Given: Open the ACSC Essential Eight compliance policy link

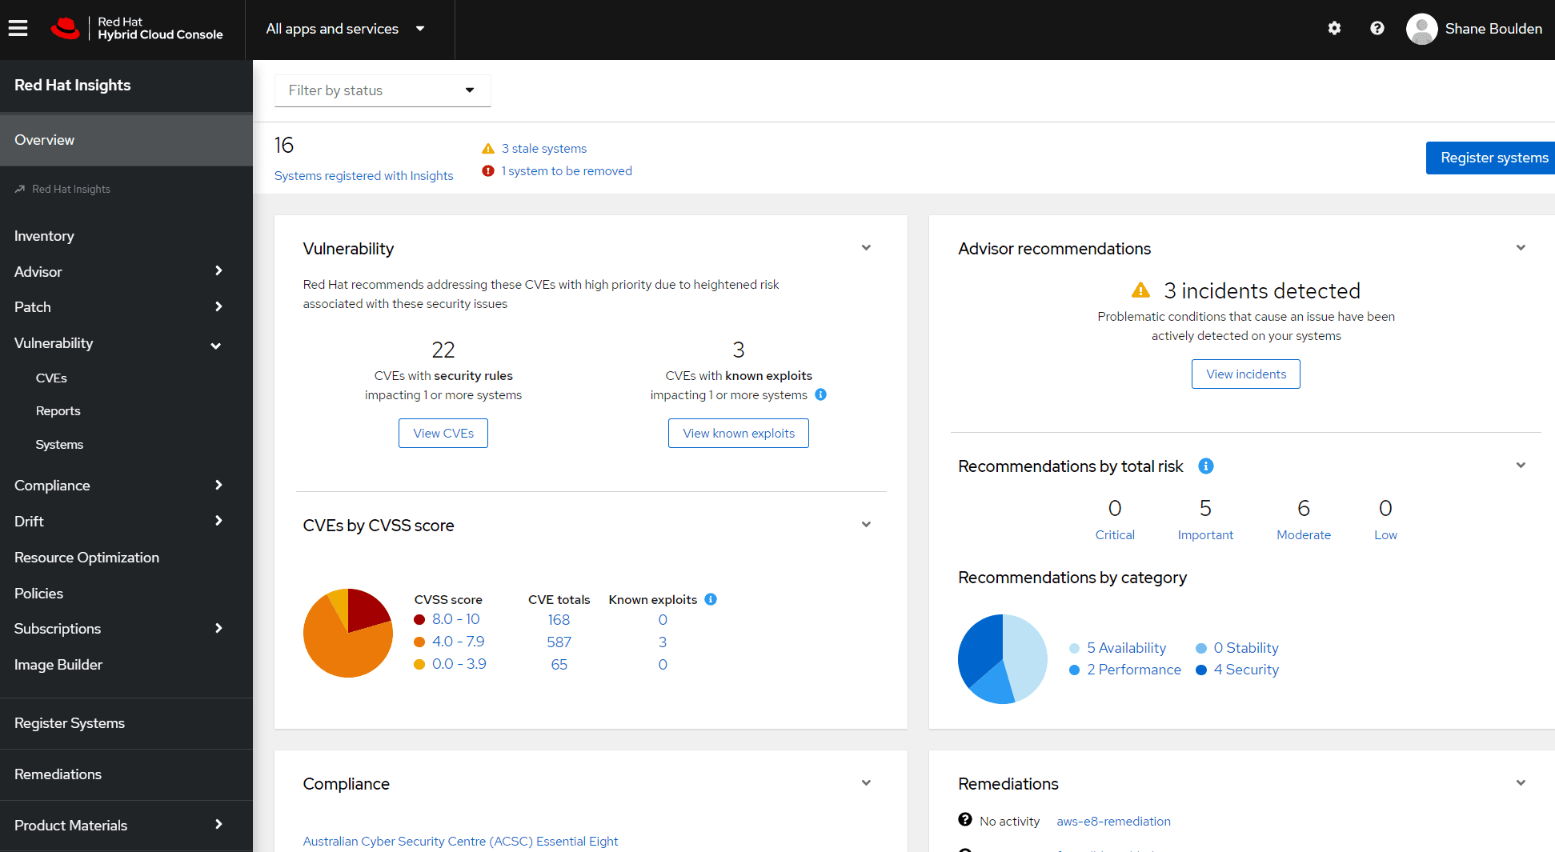Looking at the screenshot, I should coord(460,841).
